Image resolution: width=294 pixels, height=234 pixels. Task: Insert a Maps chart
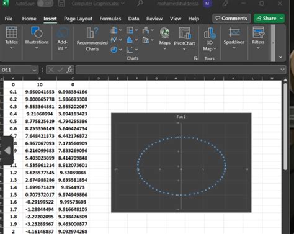click(x=165, y=38)
